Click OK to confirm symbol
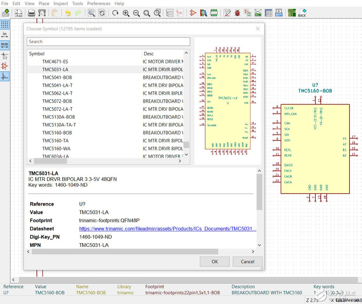Image resolution: width=362 pixels, height=304 pixels. (x=215, y=262)
